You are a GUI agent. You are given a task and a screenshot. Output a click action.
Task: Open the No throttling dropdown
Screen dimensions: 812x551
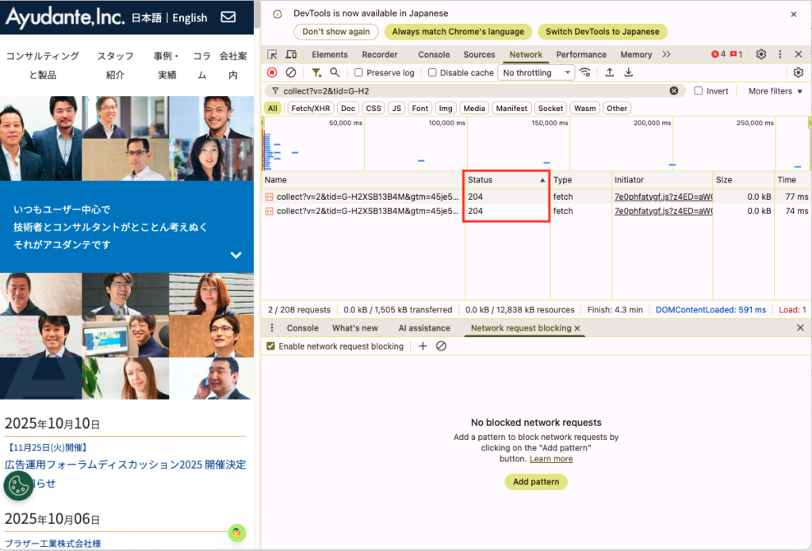point(536,73)
